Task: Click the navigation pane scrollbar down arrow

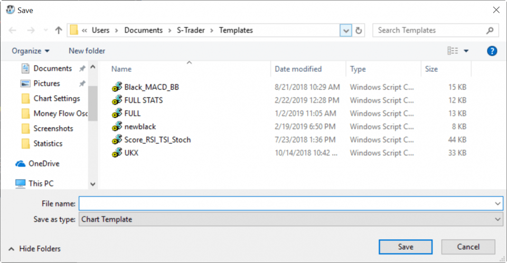Action: coord(93,184)
